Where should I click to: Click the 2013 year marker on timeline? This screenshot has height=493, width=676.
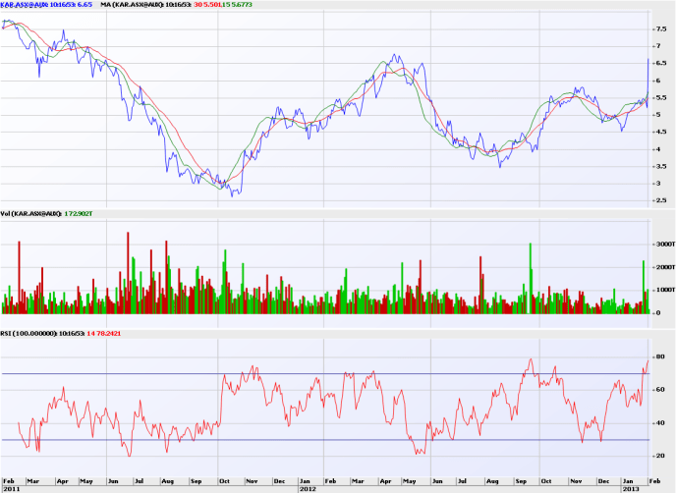point(632,487)
